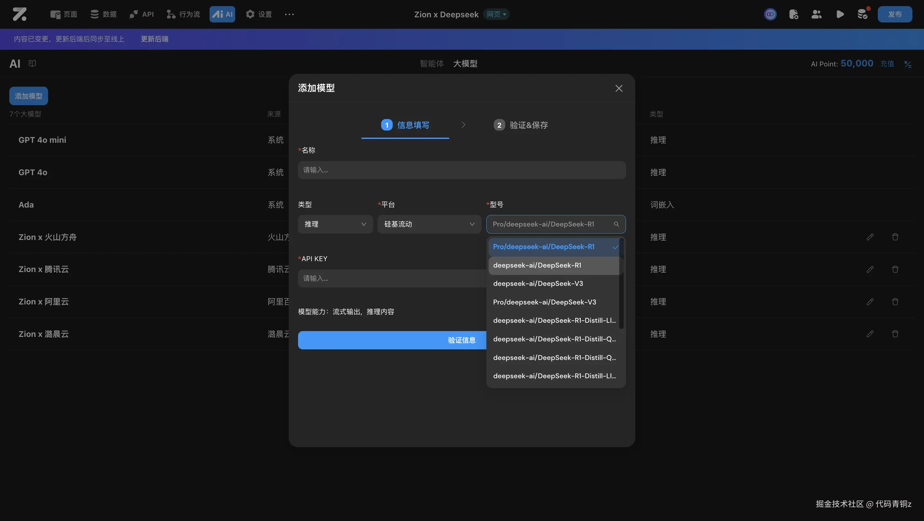Open the 类型 dropdown showing 推理
The width and height of the screenshot is (924, 521).
(x=335, y=224)
